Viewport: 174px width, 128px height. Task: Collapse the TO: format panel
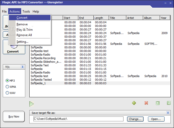tap(22, 67)
